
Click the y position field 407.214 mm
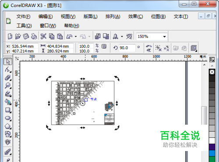point(25,51)
